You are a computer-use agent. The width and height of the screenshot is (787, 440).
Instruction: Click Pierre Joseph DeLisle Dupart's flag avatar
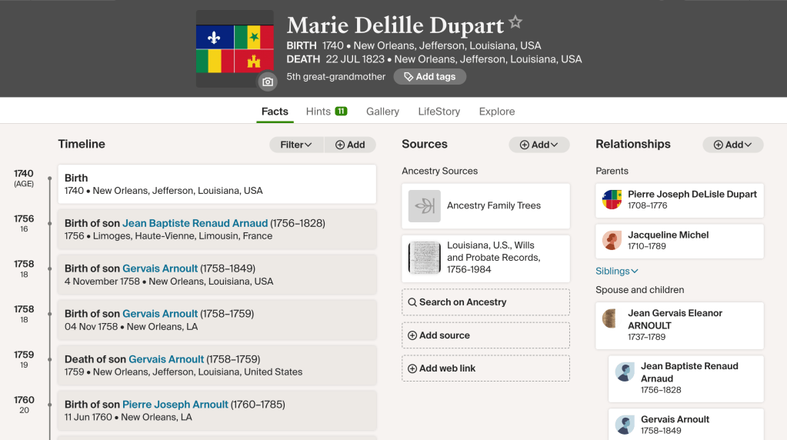612,200
